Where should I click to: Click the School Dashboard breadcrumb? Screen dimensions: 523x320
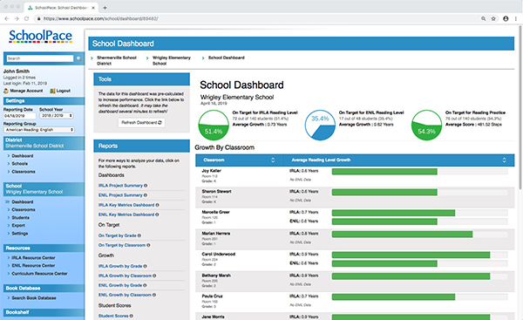[226, 58]
